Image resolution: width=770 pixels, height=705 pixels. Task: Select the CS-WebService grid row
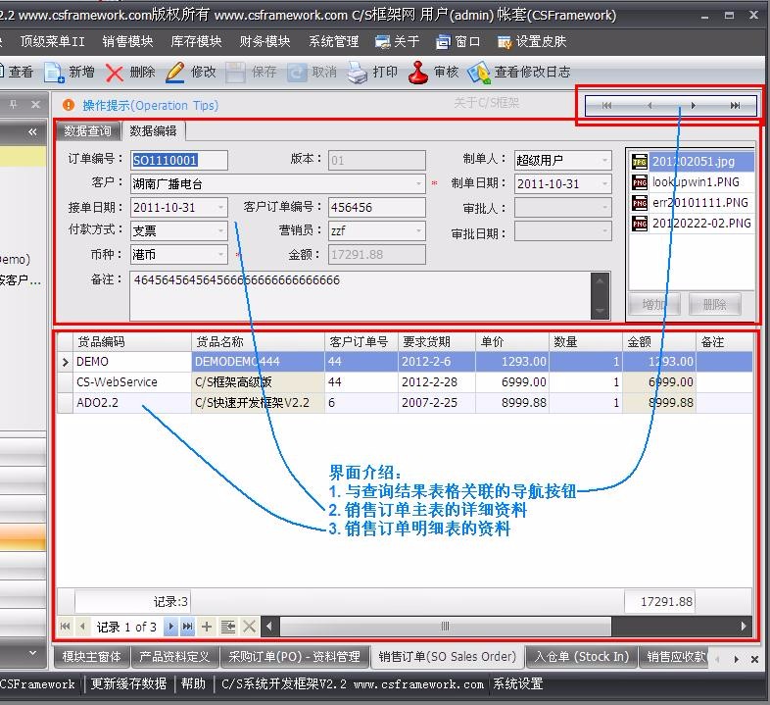click(406, 382)
